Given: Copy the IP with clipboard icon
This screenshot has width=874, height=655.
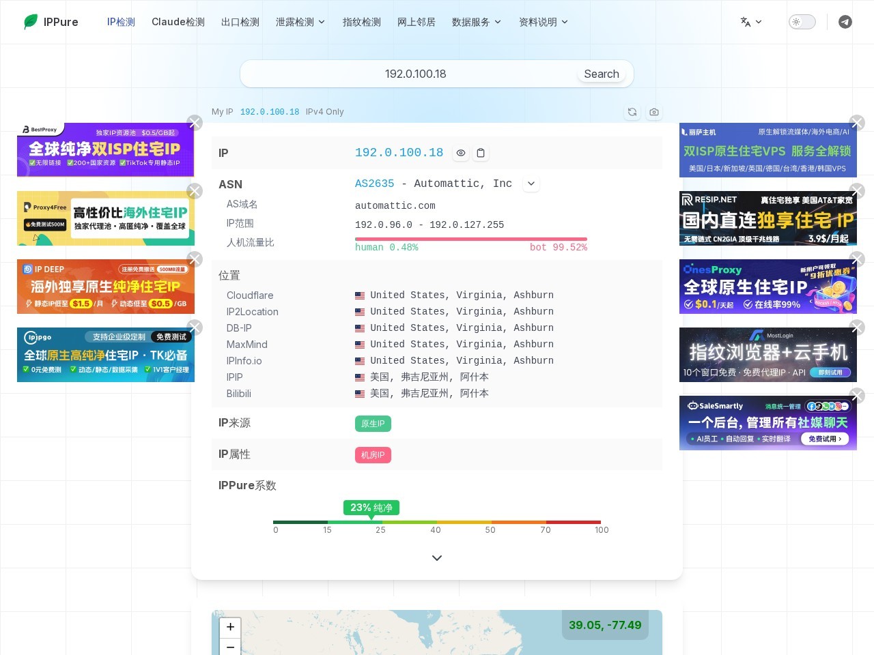Looking at the screenshot, I should click(x=481, y=153).
